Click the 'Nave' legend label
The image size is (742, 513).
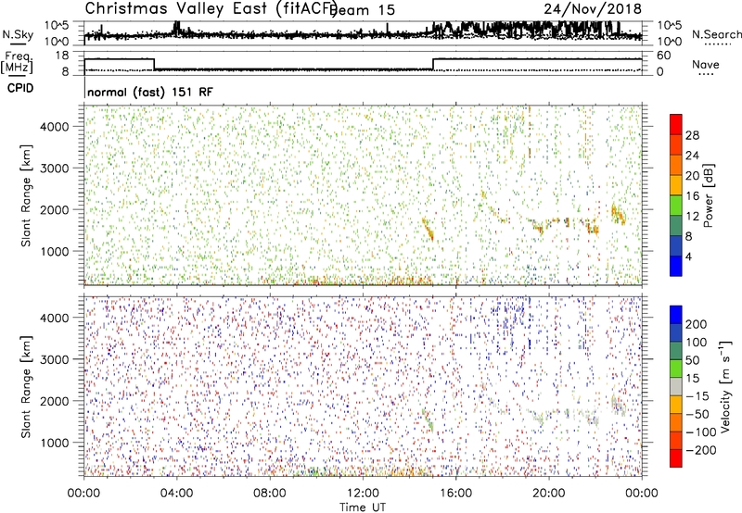pyautogui.click(x=706, y=64)
